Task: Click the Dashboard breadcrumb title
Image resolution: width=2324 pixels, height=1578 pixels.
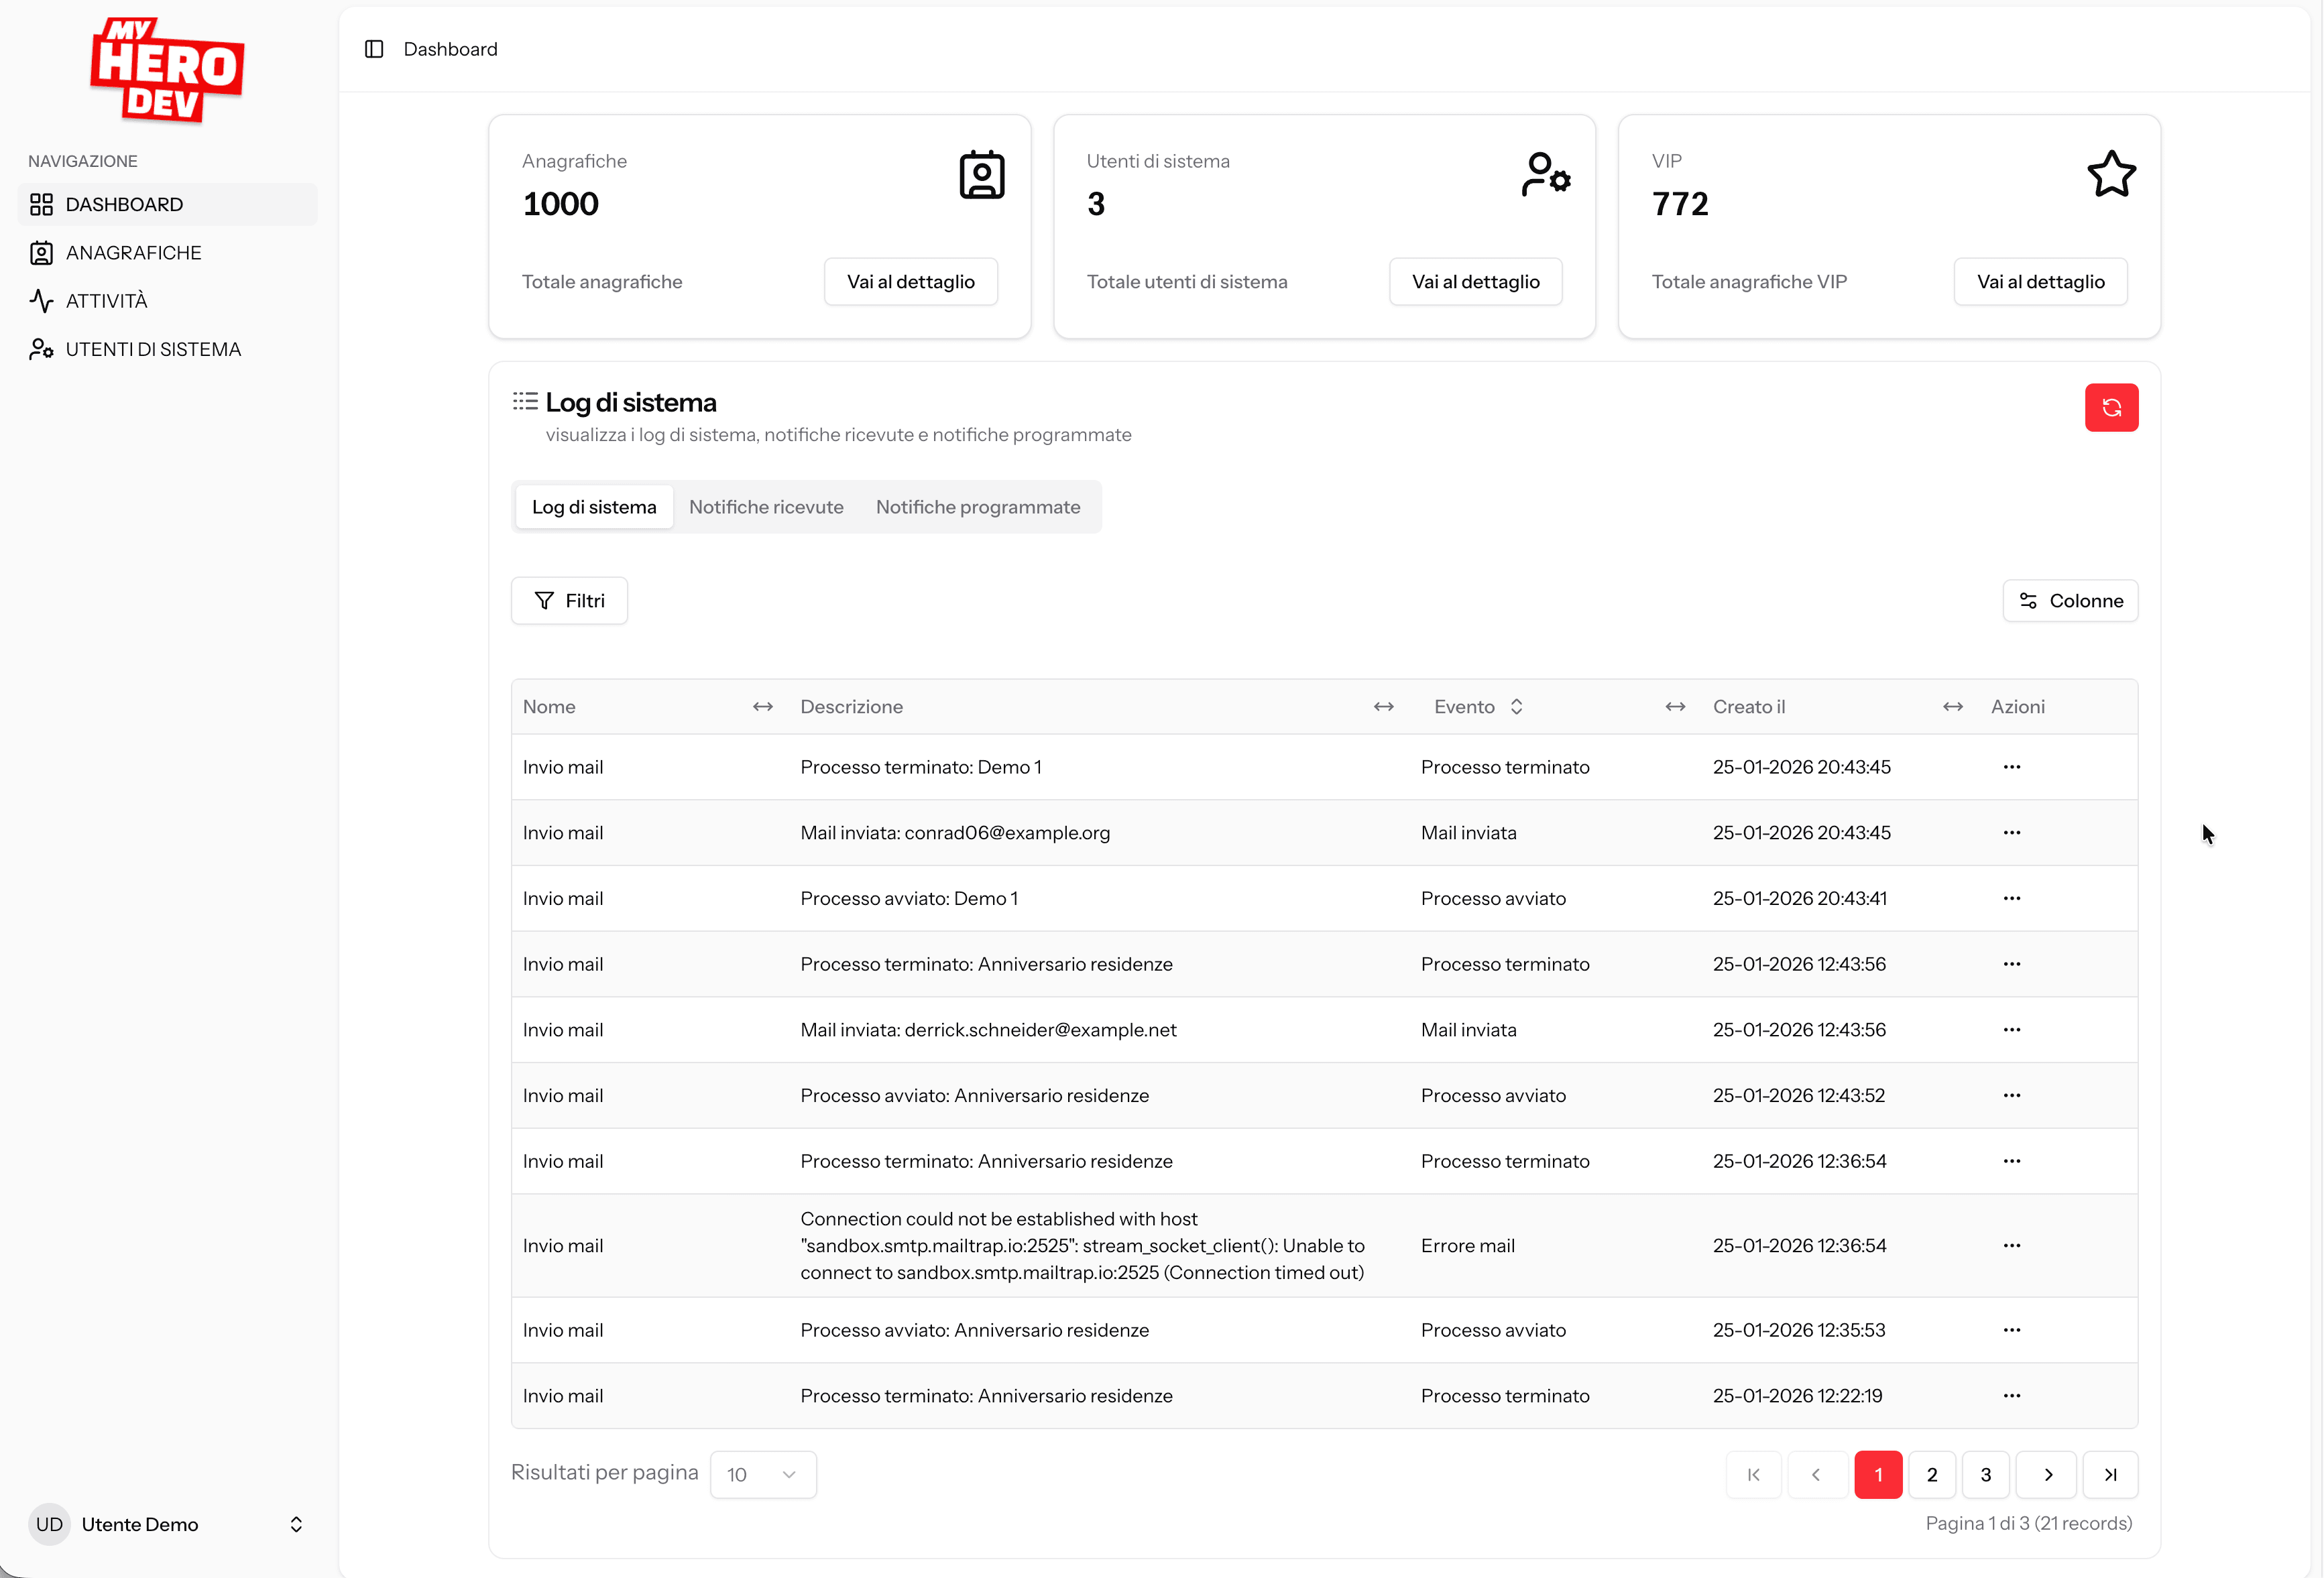Action: click(x=450, y=49)
